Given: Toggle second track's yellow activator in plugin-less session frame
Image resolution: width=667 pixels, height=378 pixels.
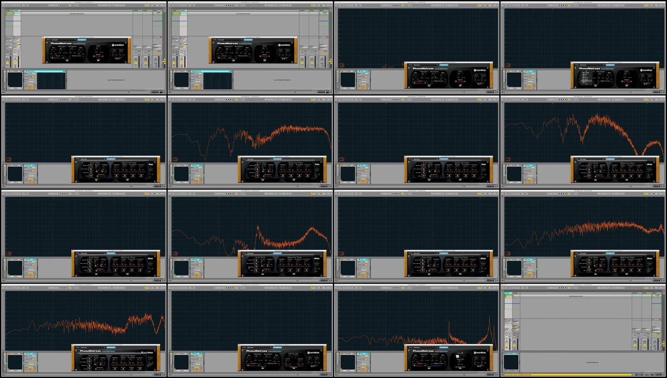Looking at the screenshot, I should click(x=514, y=346).
